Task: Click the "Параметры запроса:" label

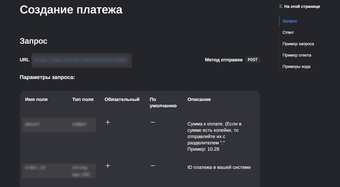Action: point(47,77)
